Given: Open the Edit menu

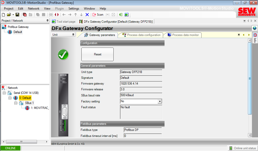Looking at the screenshot, I should [x=21, y=9].
